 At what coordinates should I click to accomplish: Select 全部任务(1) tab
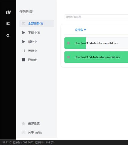point(37,23)
